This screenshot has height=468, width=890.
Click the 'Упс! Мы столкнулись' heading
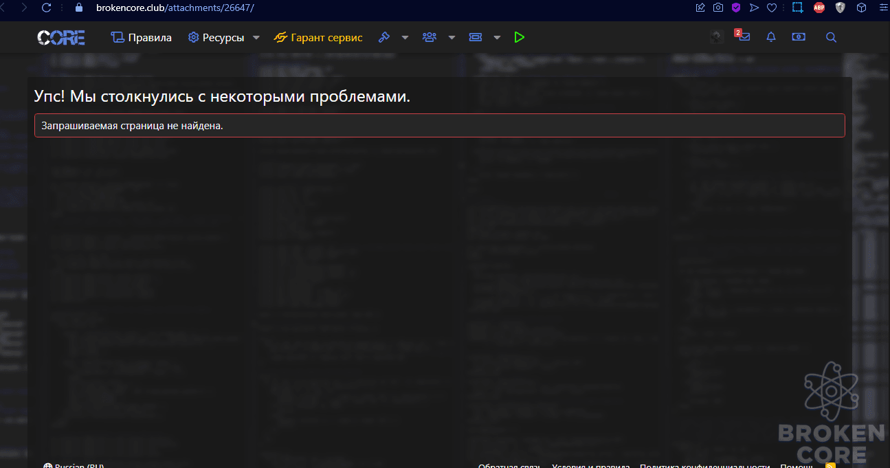click(x=222, y=96)
